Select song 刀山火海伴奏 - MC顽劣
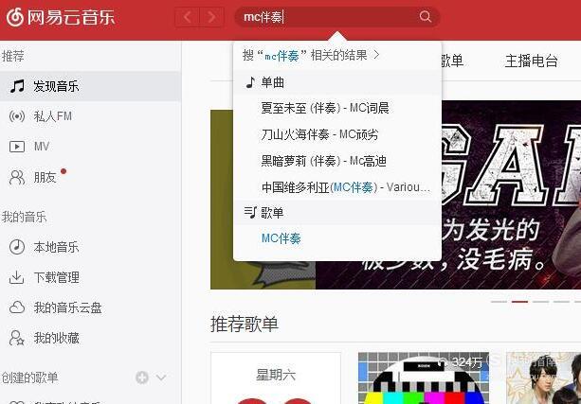The width and height of the screenshot is (581, 404). [x=319, y=134]
